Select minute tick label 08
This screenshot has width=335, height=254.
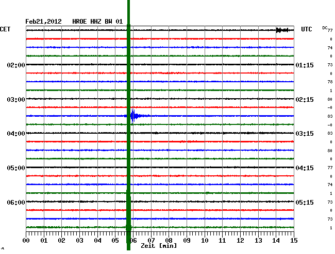pos(169,241)
